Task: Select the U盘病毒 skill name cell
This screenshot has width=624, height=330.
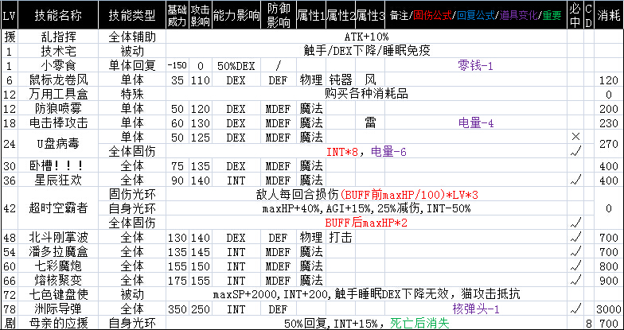Action: (x=58, y=145)
